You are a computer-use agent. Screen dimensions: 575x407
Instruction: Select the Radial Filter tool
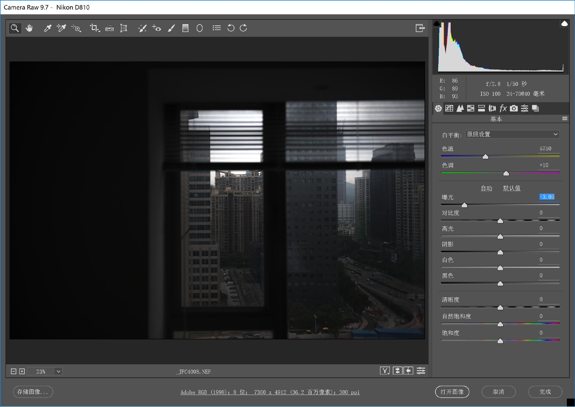point(200,28)
